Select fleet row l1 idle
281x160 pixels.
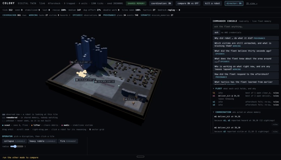[246, 93]
